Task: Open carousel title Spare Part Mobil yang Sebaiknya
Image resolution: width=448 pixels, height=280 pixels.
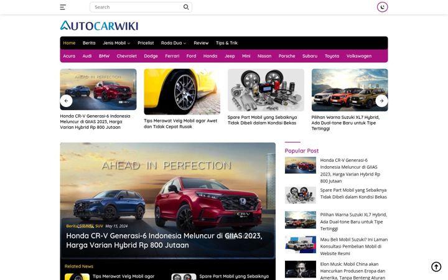Action: click(263, 120)
